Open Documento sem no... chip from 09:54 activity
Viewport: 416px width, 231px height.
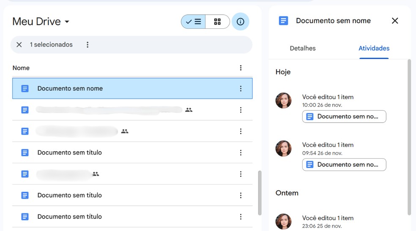point(344,165)
